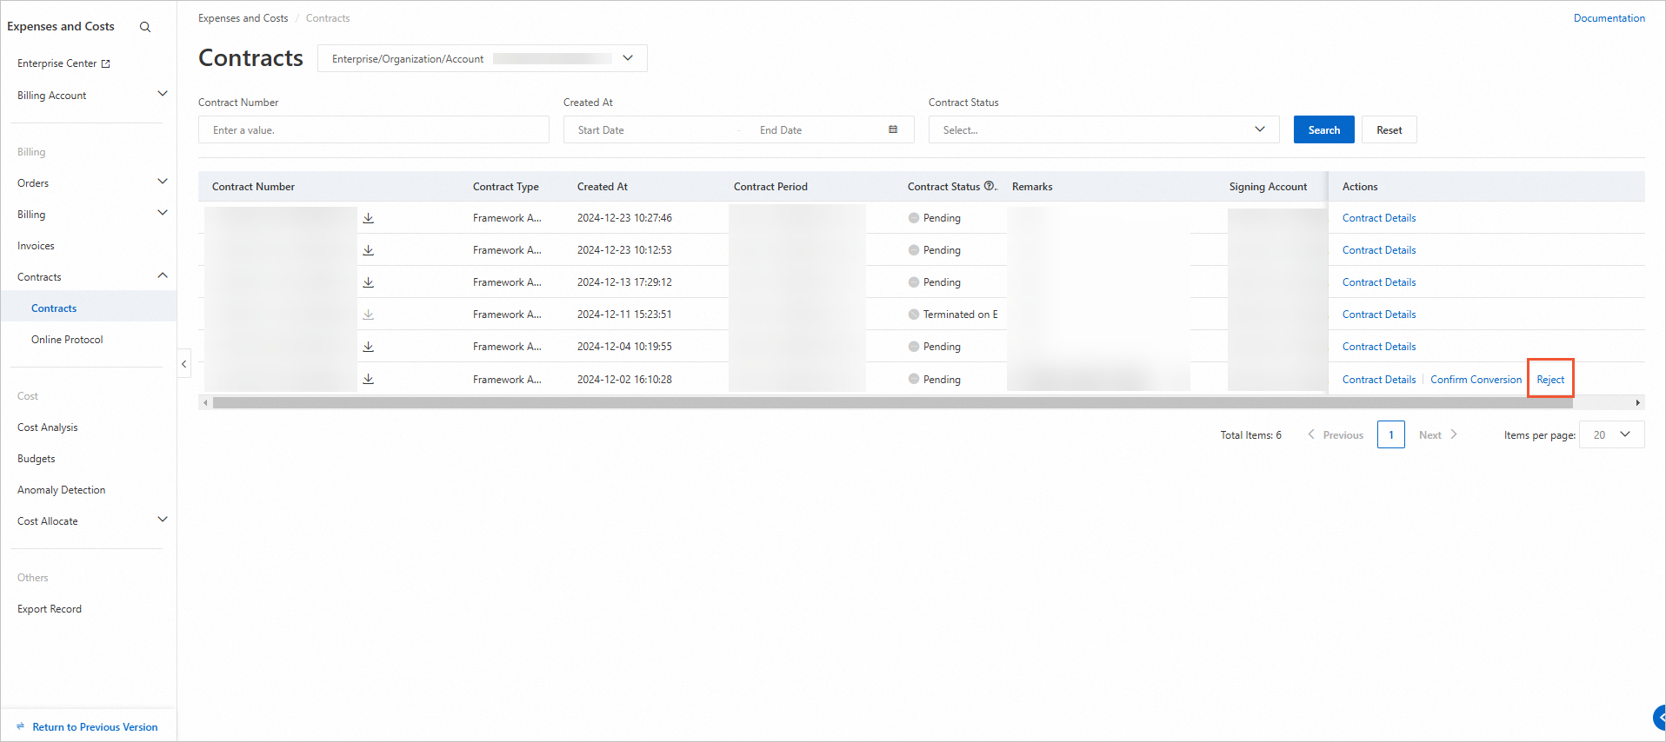Expand the Billing Account menu

[162, 94]
